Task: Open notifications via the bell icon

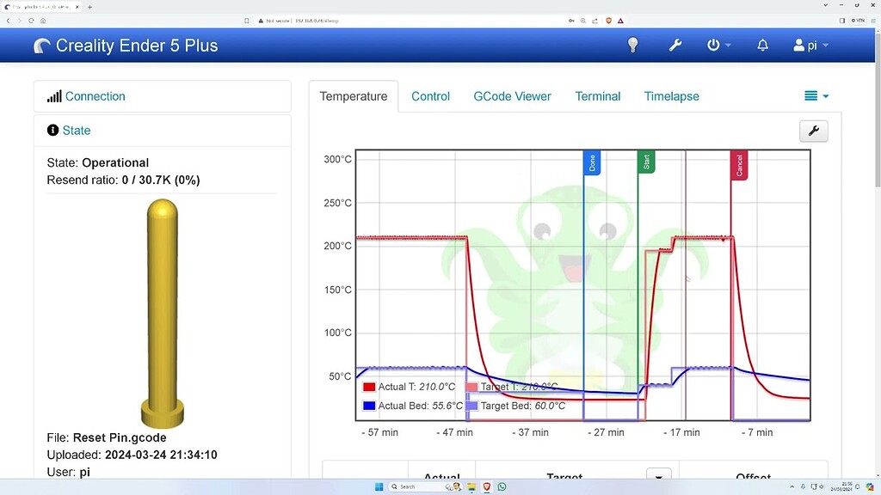Action: click(761, 45)
